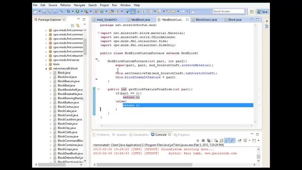This screenshot has height=170, width=302.
Task: Launch Debug with the bug icon
Action: tap(68, 11)
